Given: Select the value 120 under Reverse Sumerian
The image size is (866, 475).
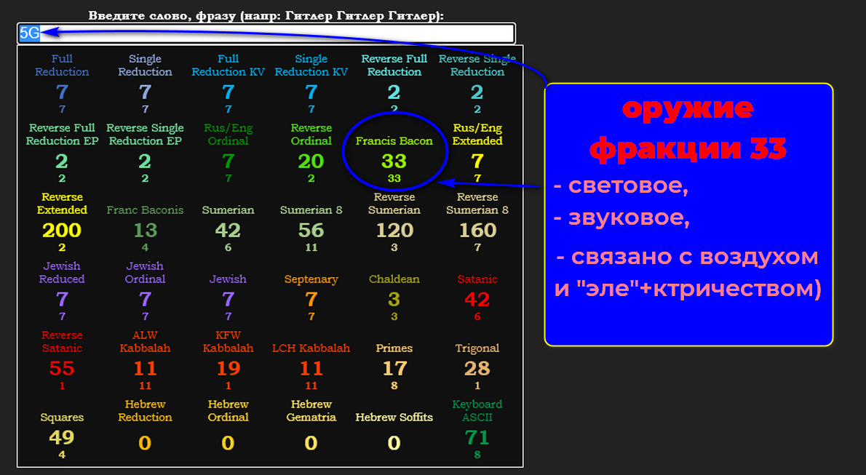Looking at the screenshot, I should pos(394,230).
